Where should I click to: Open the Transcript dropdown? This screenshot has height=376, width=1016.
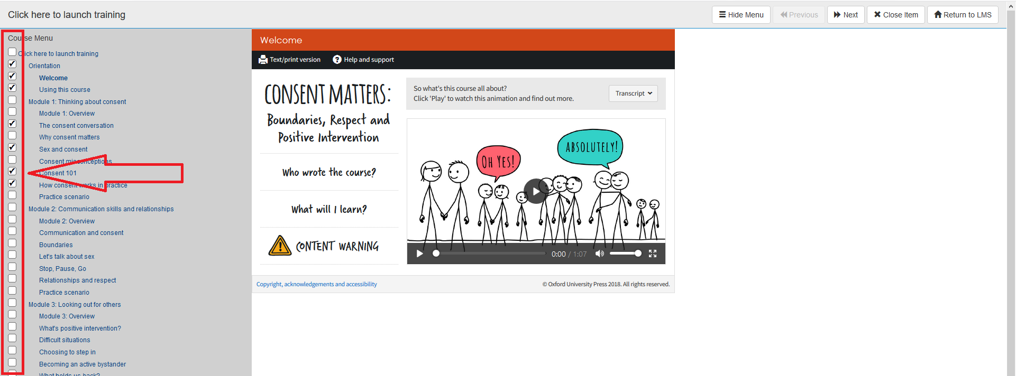click(x=633, y=93)
